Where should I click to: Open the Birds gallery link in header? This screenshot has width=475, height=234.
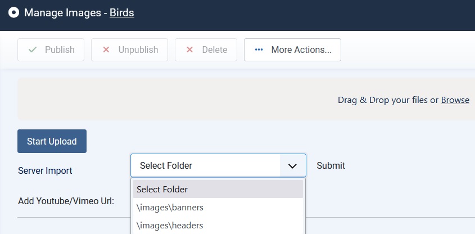[x=122, y=13]
